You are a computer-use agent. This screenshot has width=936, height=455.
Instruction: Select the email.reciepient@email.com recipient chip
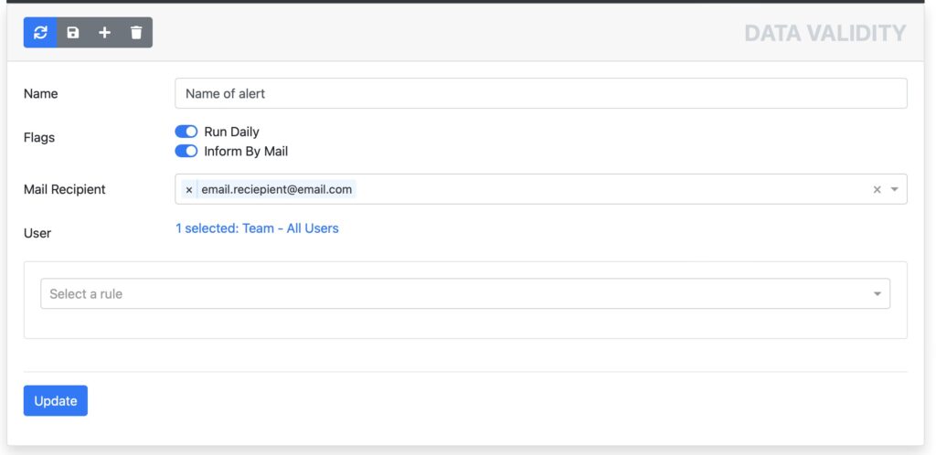click(x=276, y=190)
